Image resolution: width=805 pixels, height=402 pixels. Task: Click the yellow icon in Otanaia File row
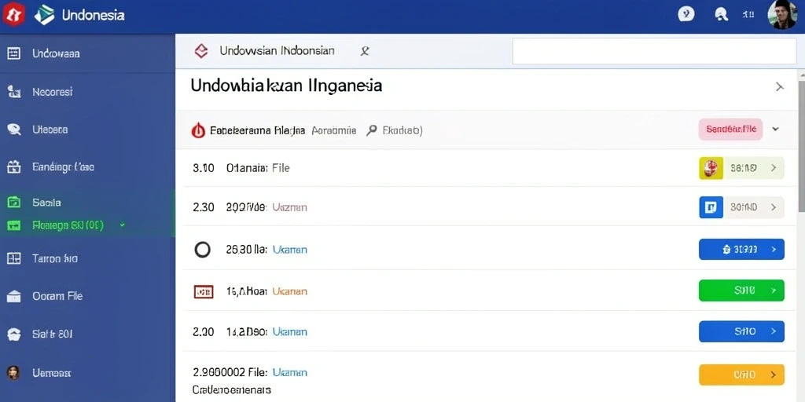click(711, 168)
